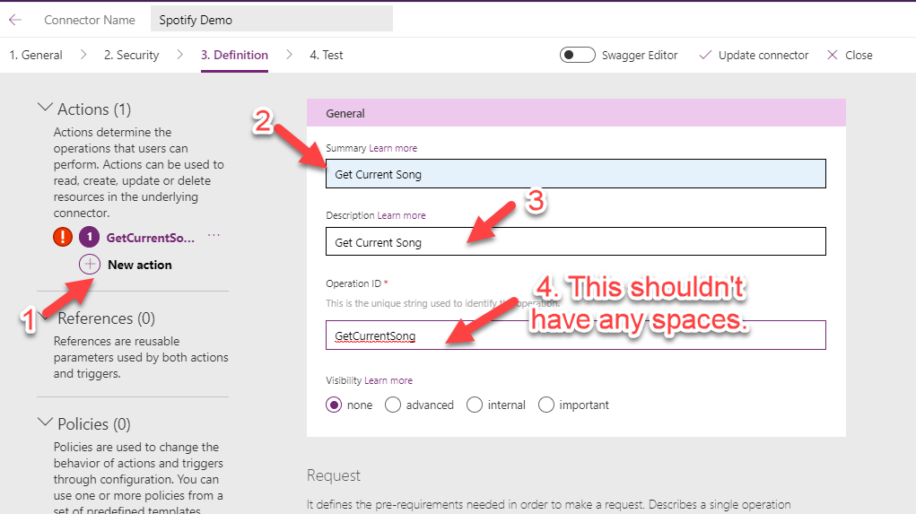Open the ellipsis menu beside GetCurrentSong action
The height and width of the screenshot is (514, 916).
214,236
